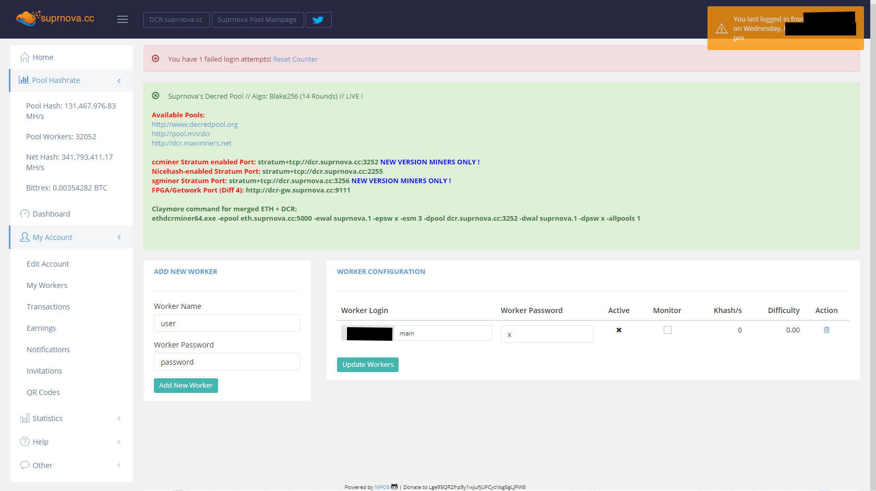Enable Monitor checkbox for main worker
876x491 pixels.
[667, 330]
